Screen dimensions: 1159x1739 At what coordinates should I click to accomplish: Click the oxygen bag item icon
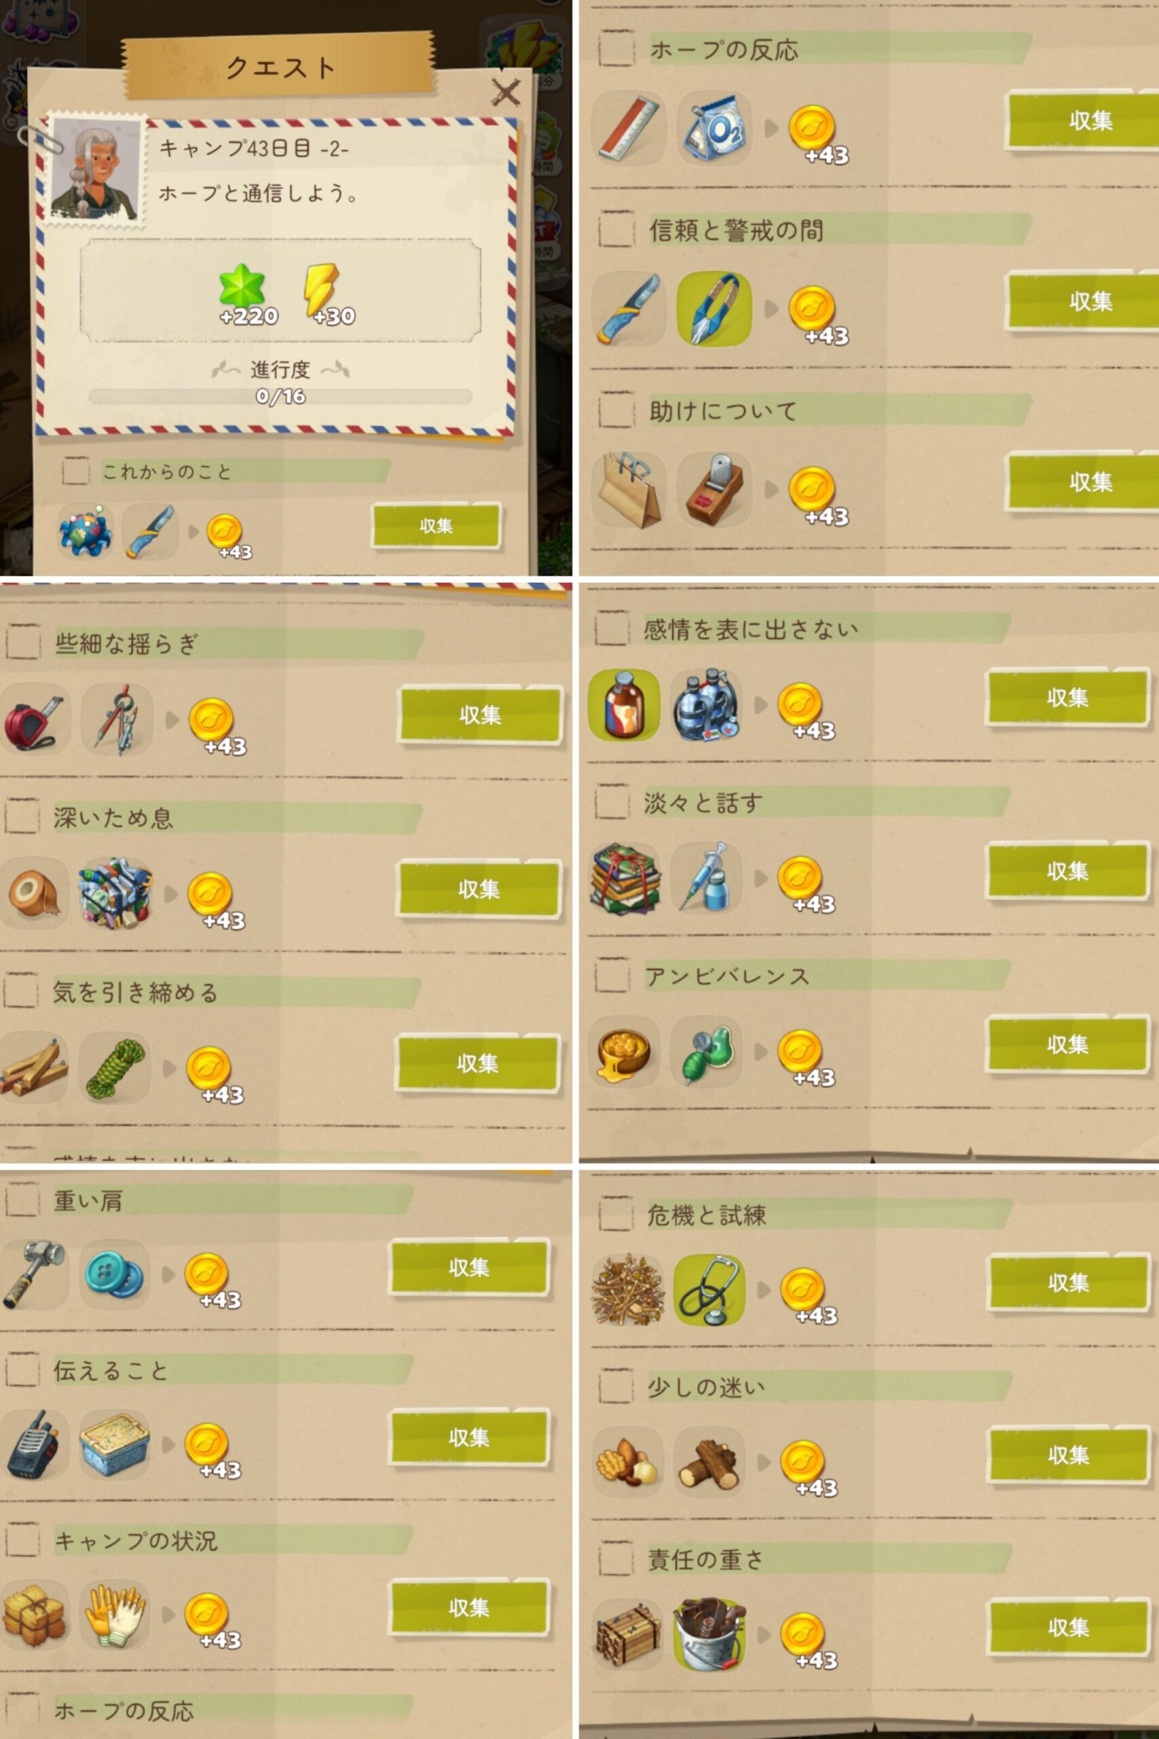tap(714, 128)
